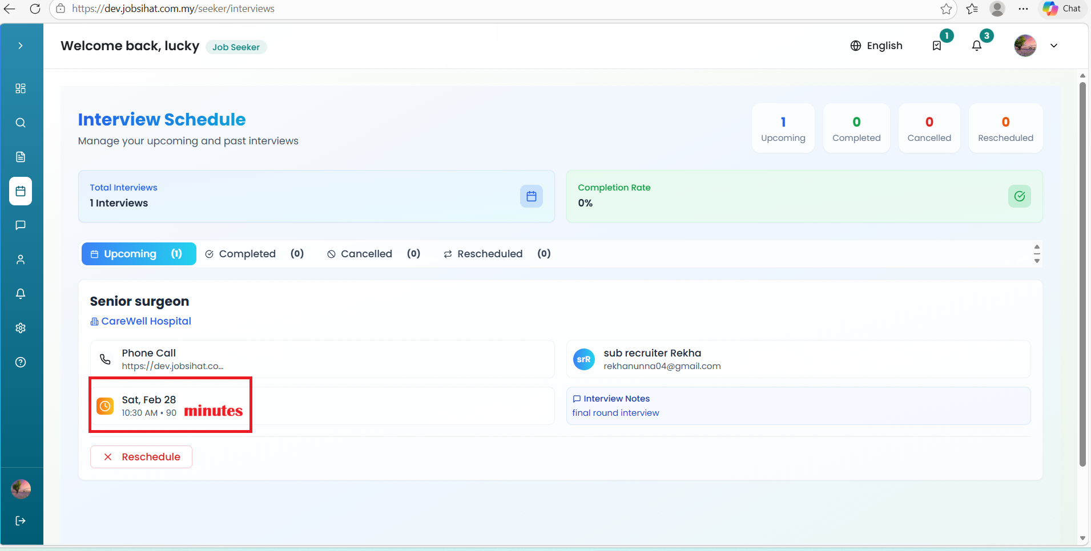The height and width of the screenshot is (551, 1091).
Task: Open the document icon in sidebar
Action: point(21,157)
